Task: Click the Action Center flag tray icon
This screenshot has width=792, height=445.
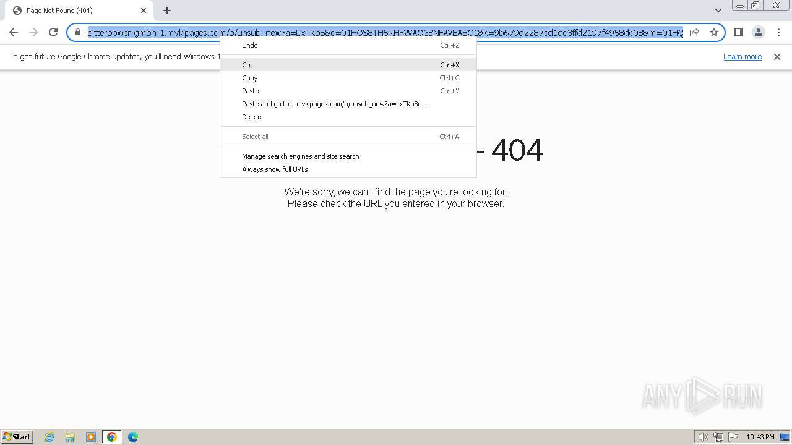Action: [733, 437]
